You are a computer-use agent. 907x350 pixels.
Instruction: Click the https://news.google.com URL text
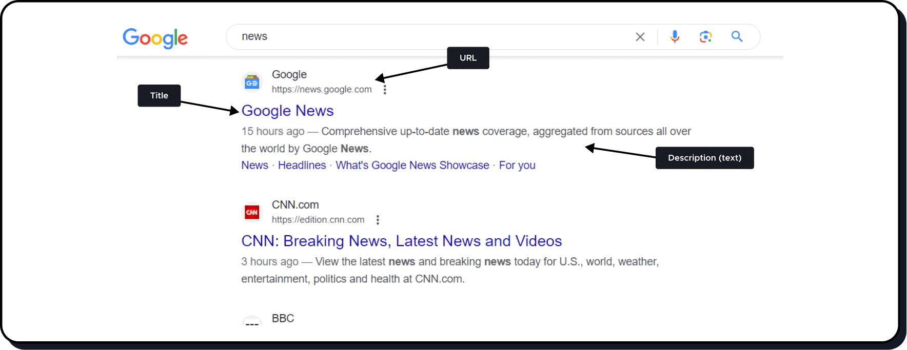[322, 90]
